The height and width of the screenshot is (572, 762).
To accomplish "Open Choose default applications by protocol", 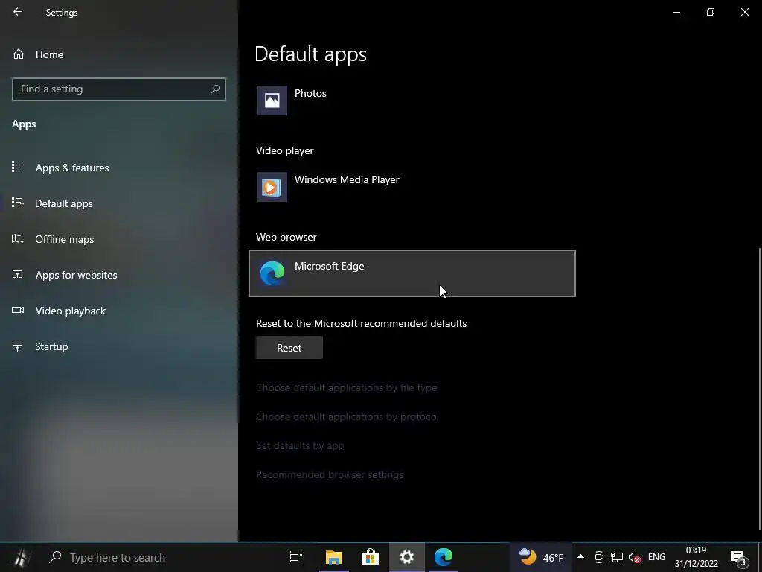I will pyautogui.click(x=348, y=416).
